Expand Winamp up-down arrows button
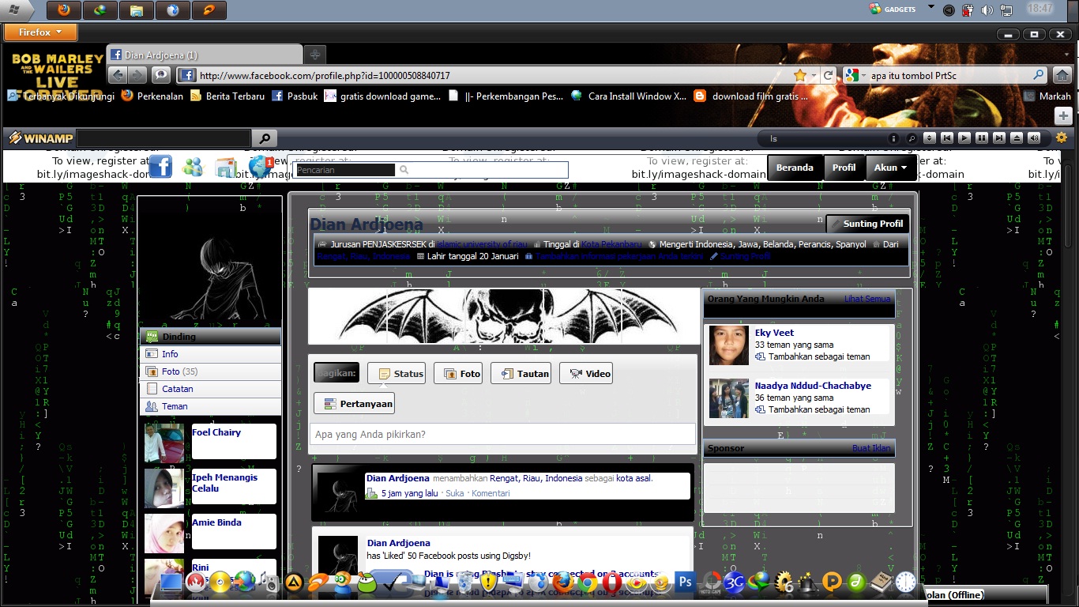Screen dimensions: 1079x607 [x=930, y=138]
